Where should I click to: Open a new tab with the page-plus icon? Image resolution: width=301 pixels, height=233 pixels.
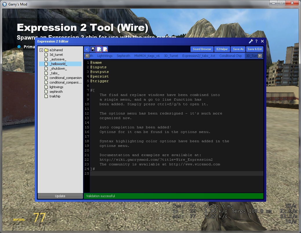coord(99,49)
